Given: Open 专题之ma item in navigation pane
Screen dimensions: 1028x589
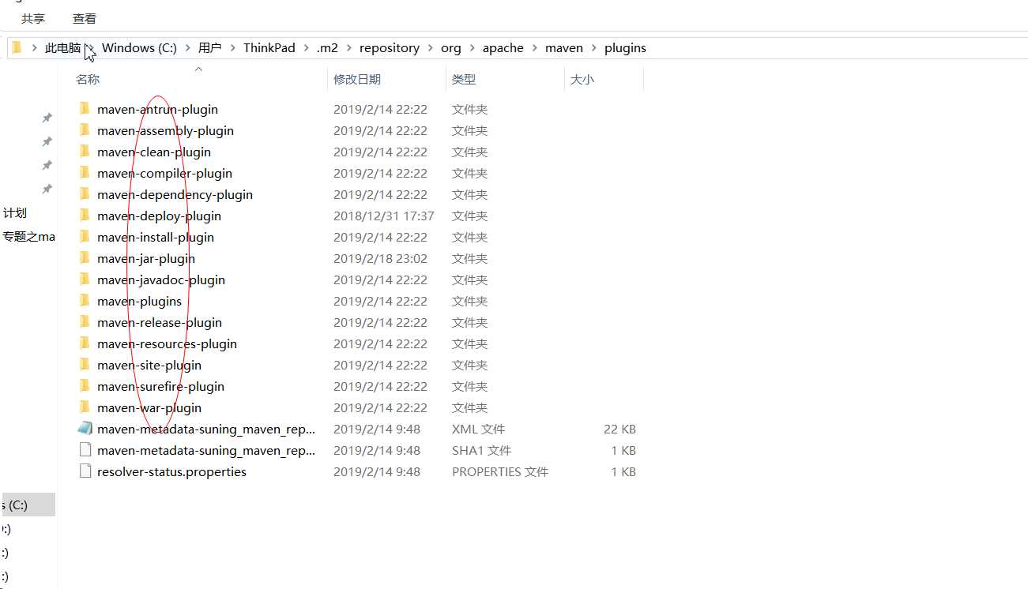Looking at the screenshot, I should click(x=28, y=237).
